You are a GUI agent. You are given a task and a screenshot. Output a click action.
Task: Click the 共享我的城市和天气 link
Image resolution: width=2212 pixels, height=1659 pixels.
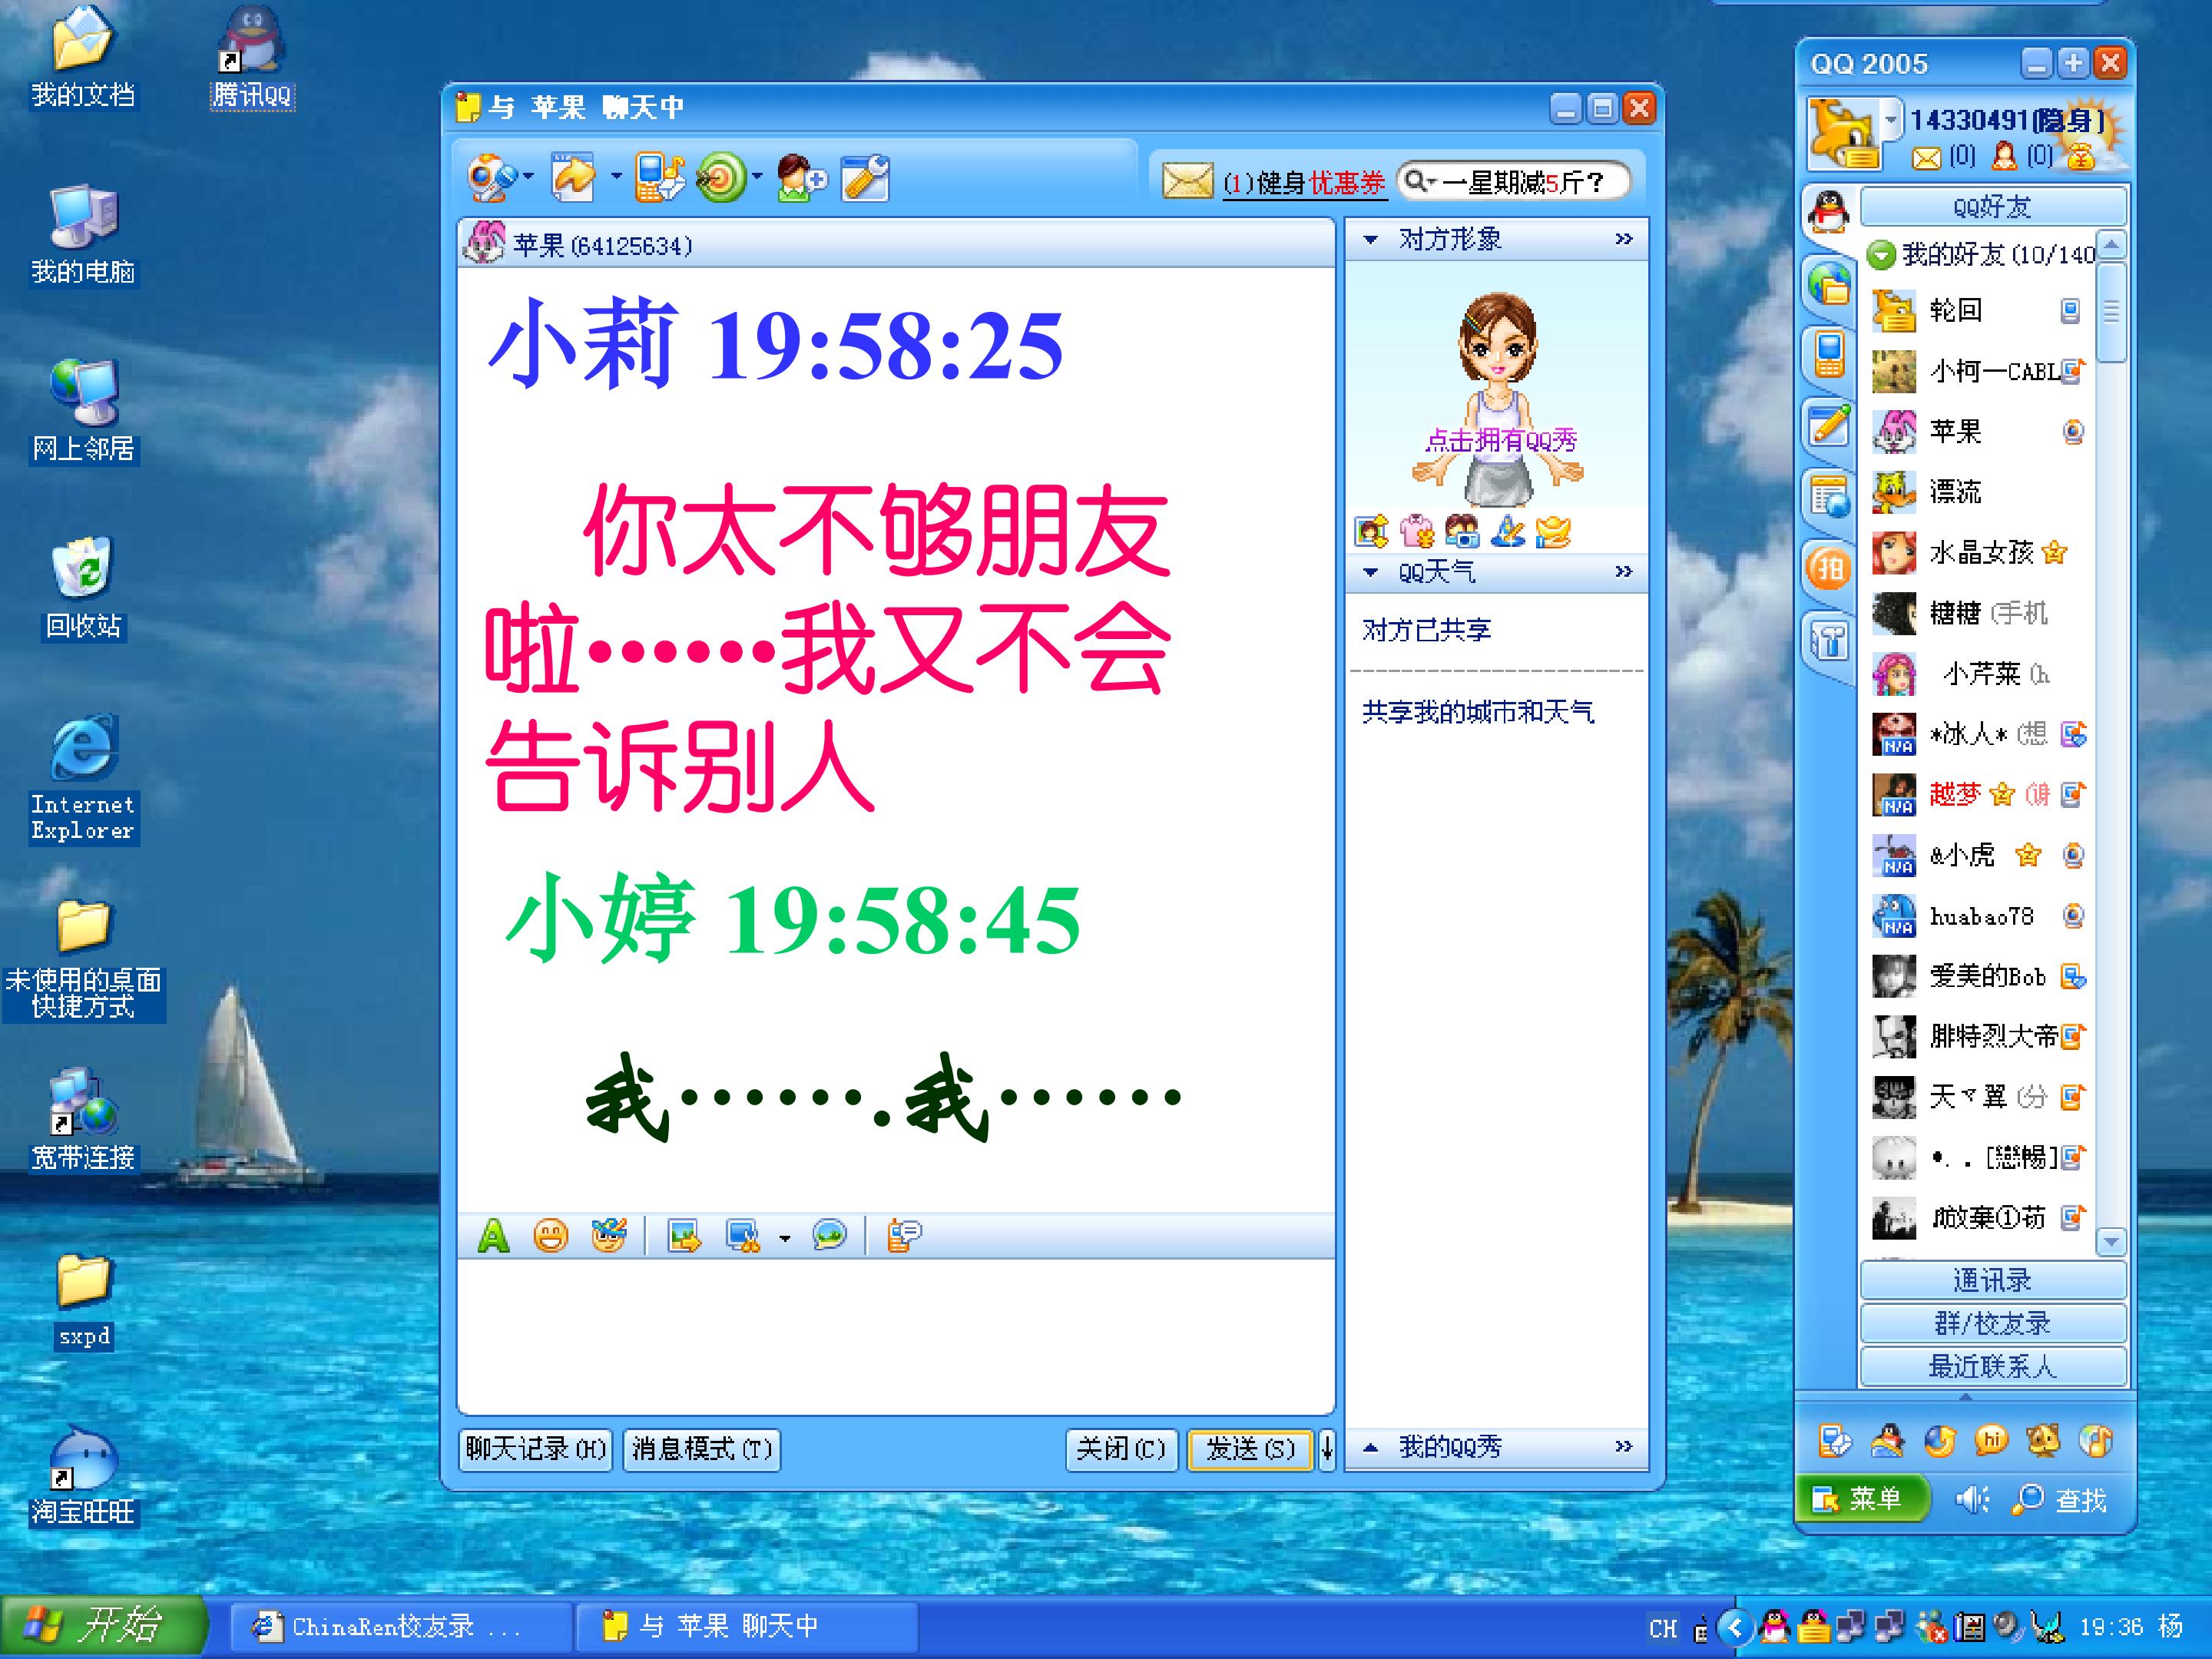coord(1477,712)
